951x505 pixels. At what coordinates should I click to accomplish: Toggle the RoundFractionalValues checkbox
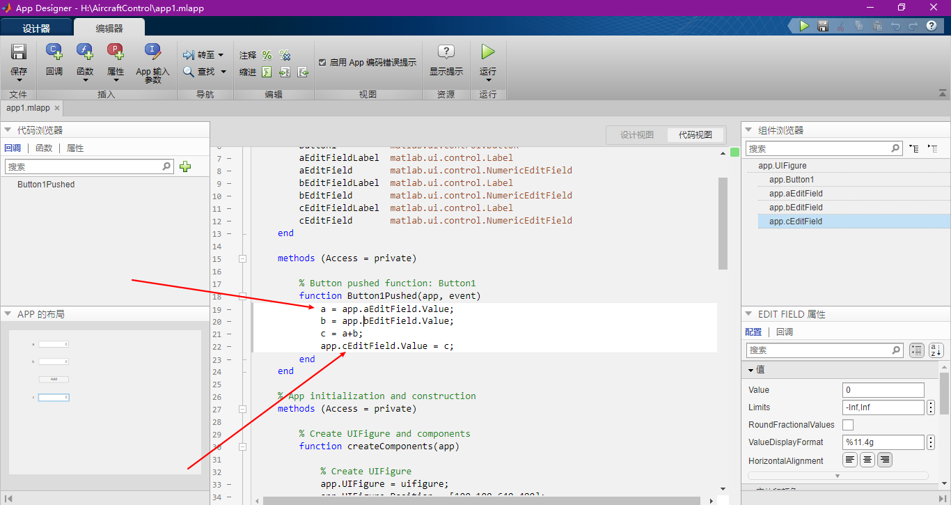pyautogui.click(x=848, y=425)
